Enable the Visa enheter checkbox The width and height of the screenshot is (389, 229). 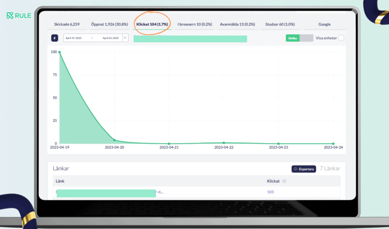tap(341, 38)
